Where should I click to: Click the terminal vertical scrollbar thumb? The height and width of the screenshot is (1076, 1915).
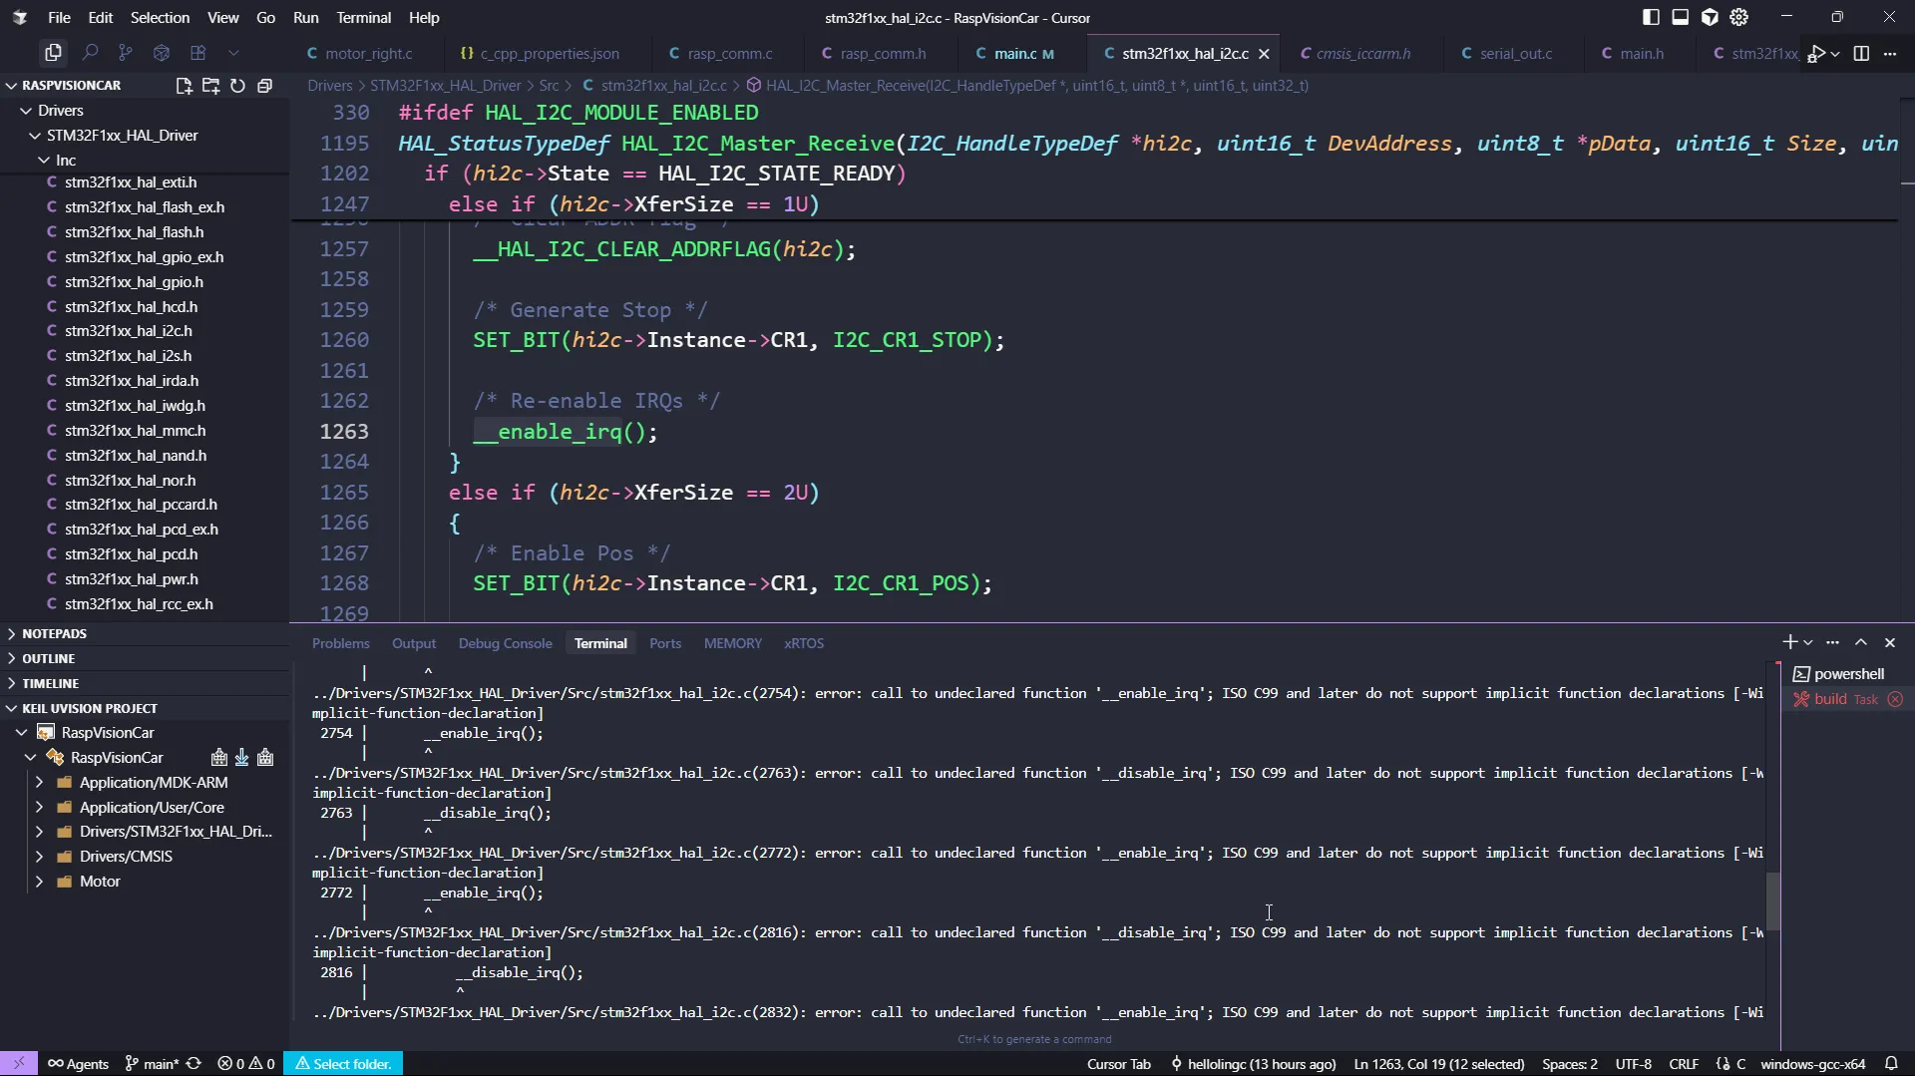point(1772,900)
